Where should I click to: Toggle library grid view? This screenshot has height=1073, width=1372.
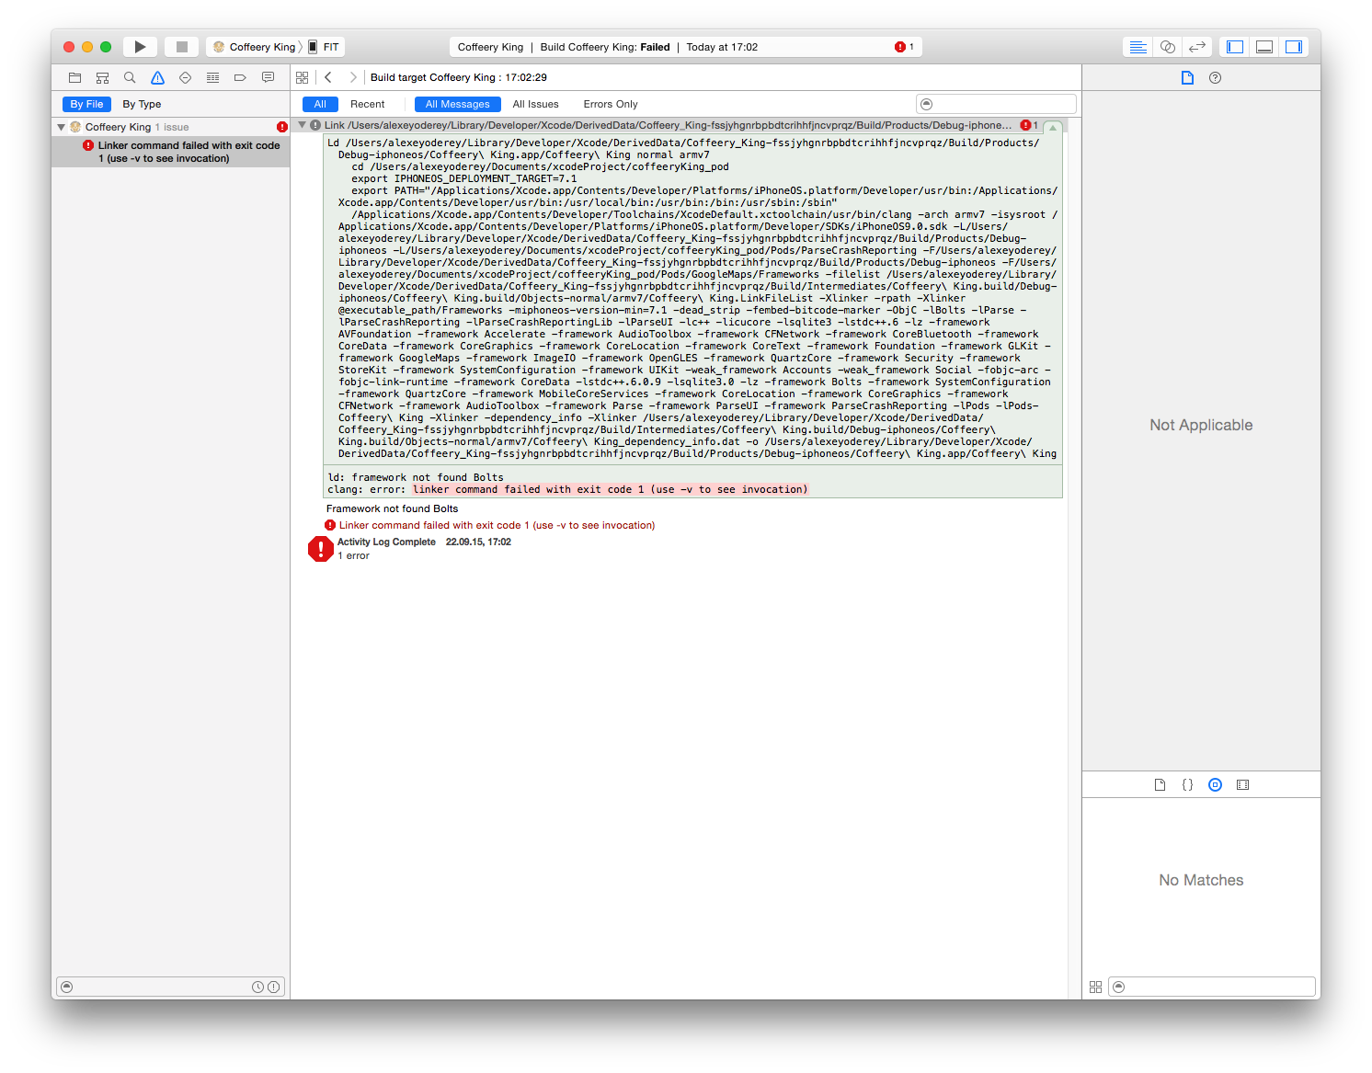click(1095, 987)
